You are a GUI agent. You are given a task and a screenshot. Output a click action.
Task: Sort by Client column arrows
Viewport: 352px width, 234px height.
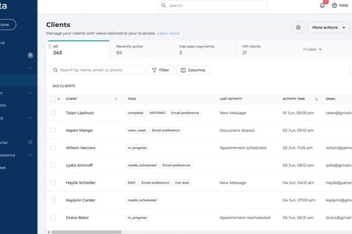pos(116,99)
